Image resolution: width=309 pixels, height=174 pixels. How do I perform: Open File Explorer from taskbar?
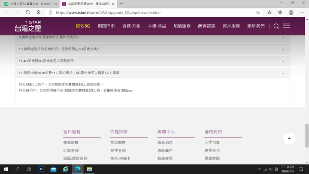(89, 169)
